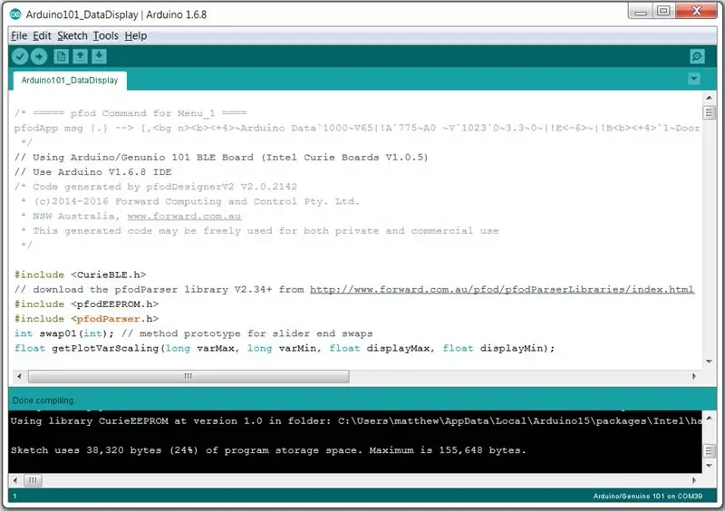The image size is (725, 511).
Task: Click editor vertical scrollbar down arrow
Action: [x=709, y=362]
